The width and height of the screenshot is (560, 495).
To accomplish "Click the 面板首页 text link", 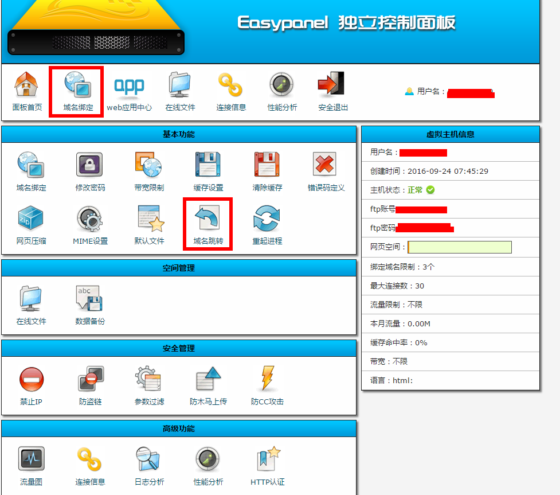I will point(27,107).
